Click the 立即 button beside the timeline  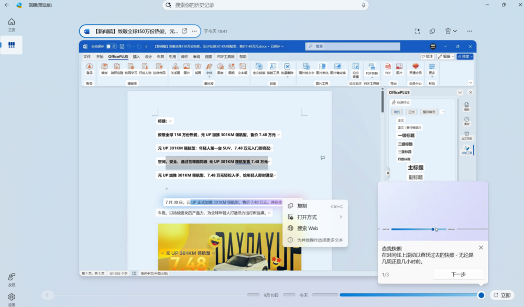[503, 295]
